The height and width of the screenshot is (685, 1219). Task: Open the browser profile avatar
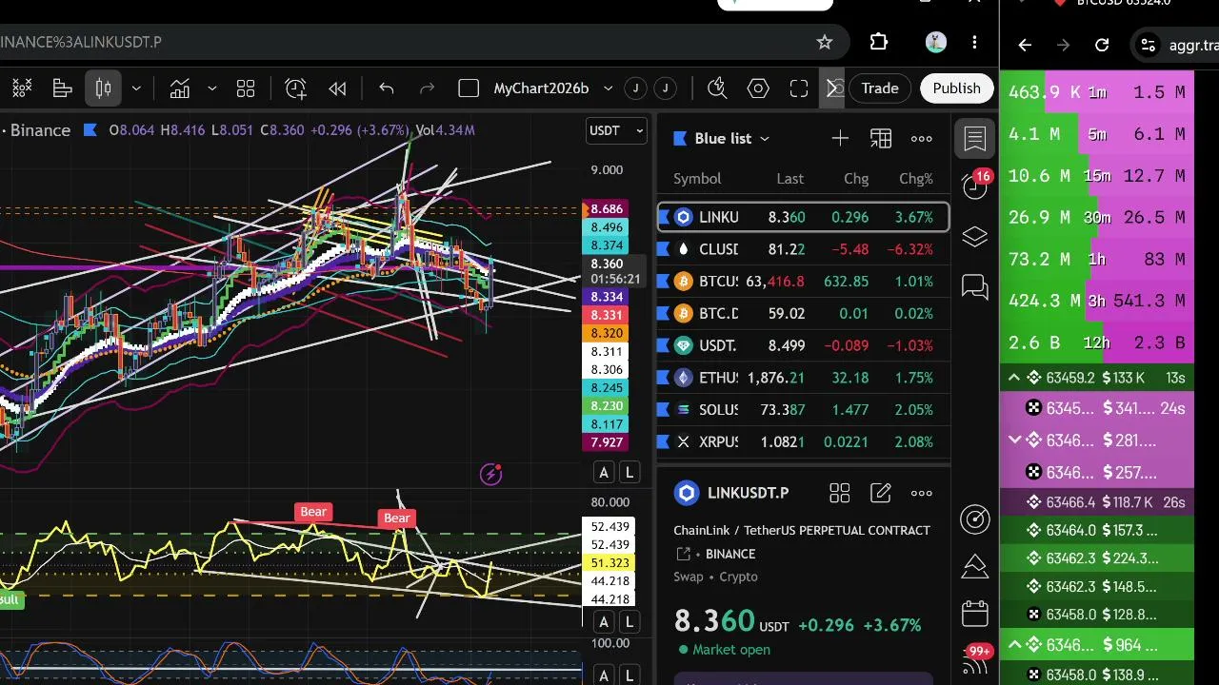pyautogui.click(x=935, y=42)
